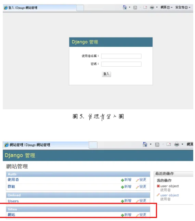Open Home dropdown arrow in upper browser toolbar
This screenshot has height=221, width=195.
coord(129,7)
